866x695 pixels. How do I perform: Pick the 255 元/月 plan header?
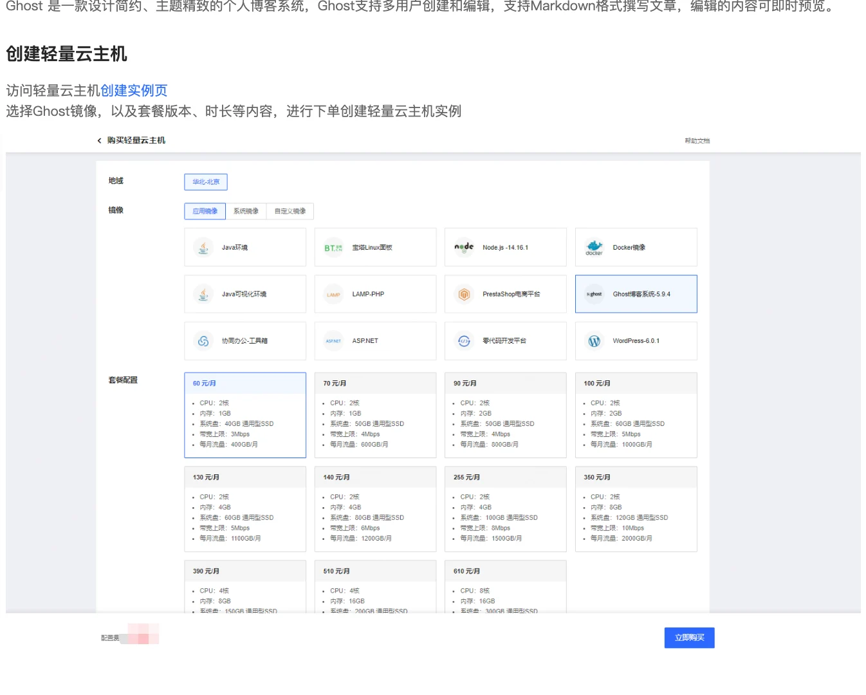pos(506,477)
